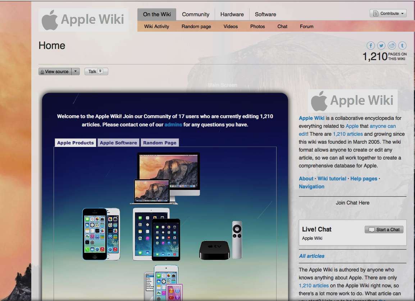
Task: Open the Help pages link
Action: pyautogui.click(x=364, y=179)
